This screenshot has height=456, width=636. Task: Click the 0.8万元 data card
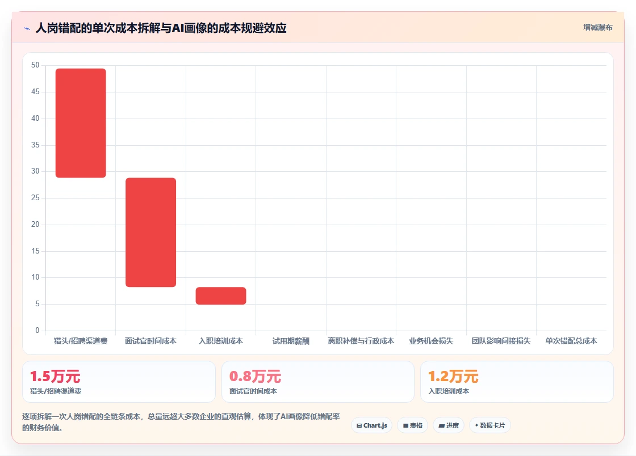click(317, 382)
